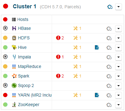Go to the ZooKeeper service page

(29, 105)
